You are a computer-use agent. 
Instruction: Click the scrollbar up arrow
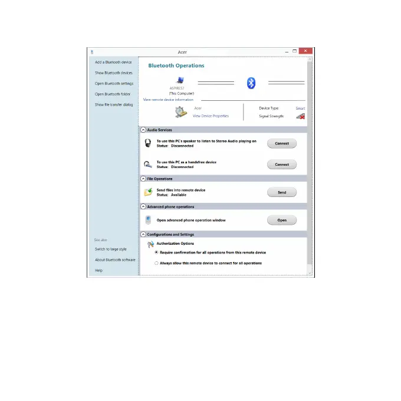tap(310, 59)
